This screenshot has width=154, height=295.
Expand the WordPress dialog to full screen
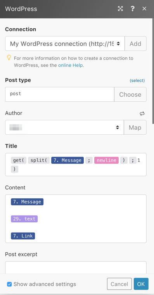pyautogui.click(x=120, y=9)
